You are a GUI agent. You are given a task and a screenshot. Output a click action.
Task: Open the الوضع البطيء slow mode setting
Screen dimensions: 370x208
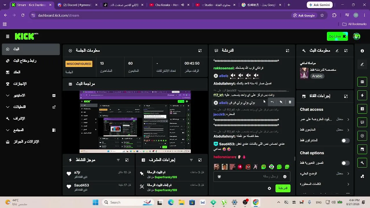325,174
